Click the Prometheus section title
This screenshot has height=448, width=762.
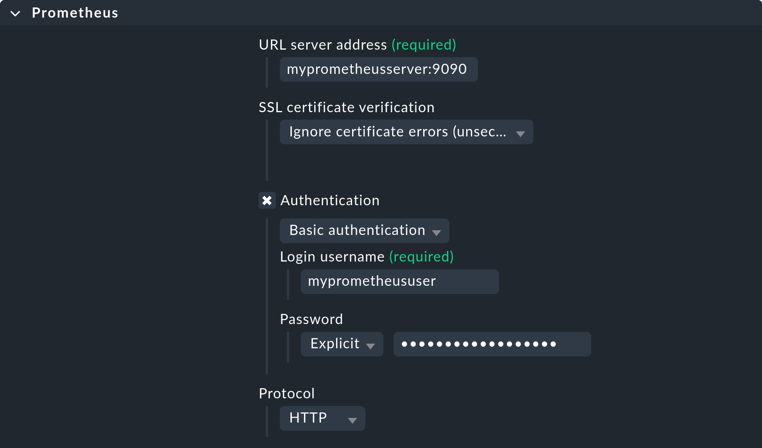[75, 12]
